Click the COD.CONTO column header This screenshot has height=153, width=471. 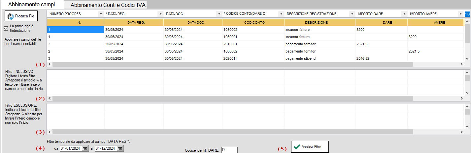[253, 22]
